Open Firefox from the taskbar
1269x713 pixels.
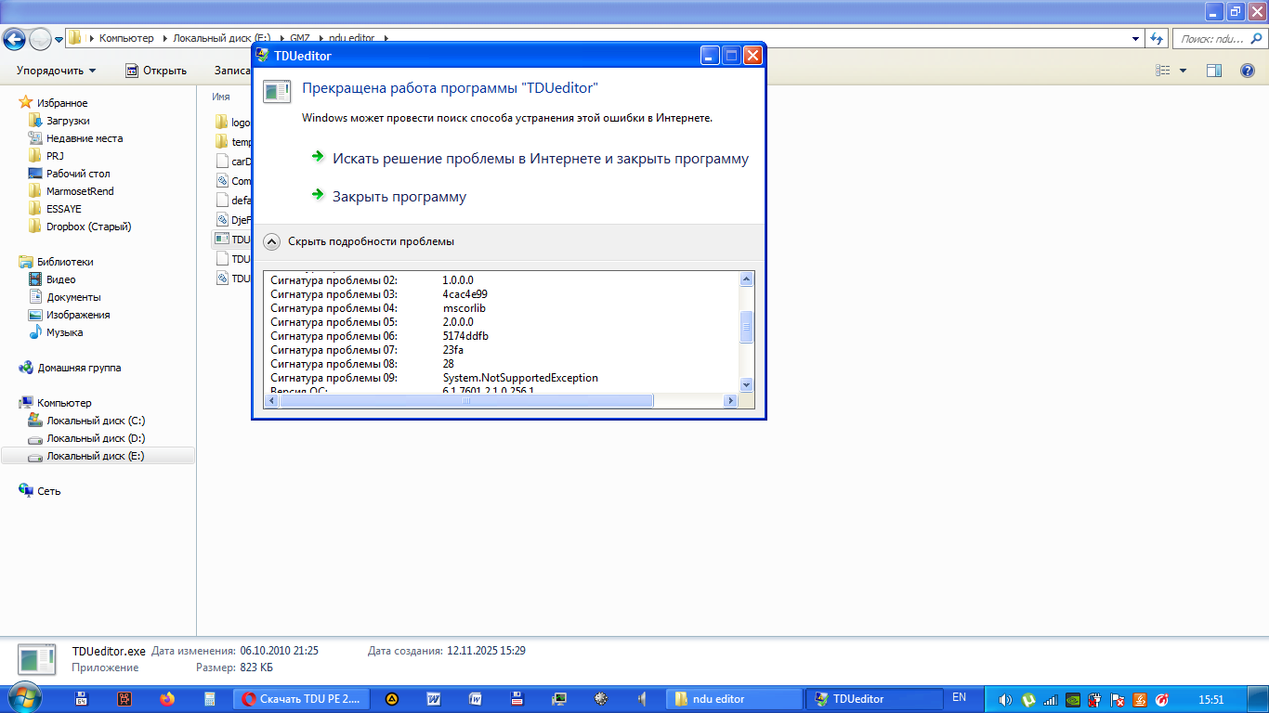point(167,699)
